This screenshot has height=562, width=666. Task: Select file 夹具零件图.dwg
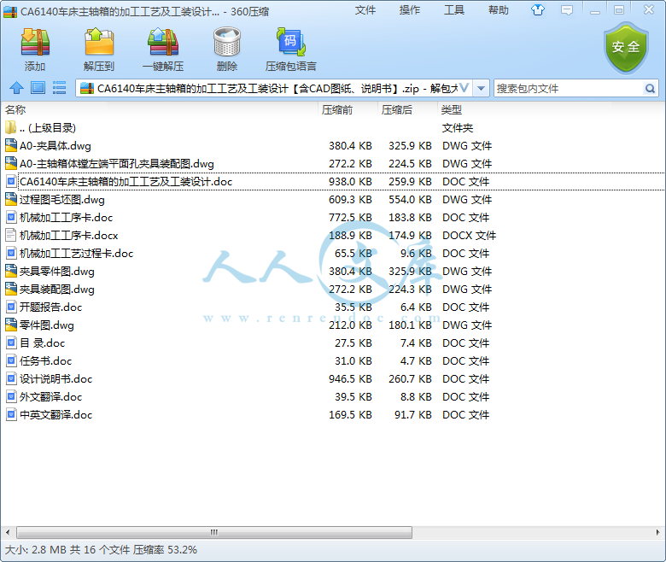point(333,271)
